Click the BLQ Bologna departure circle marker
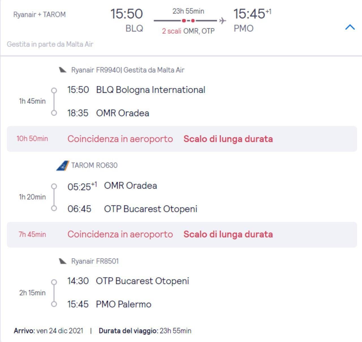The width and height of the screenshot is (362, 342). click(x=54, y=91)
